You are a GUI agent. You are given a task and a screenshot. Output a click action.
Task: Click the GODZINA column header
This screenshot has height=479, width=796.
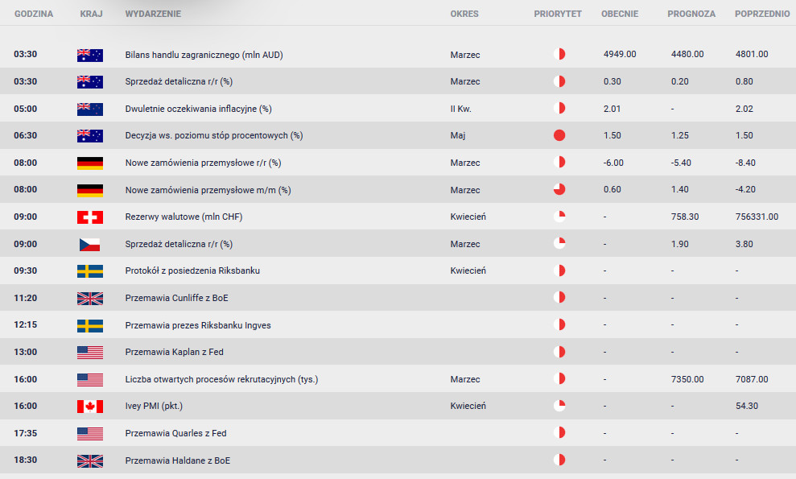pos(34,14)
